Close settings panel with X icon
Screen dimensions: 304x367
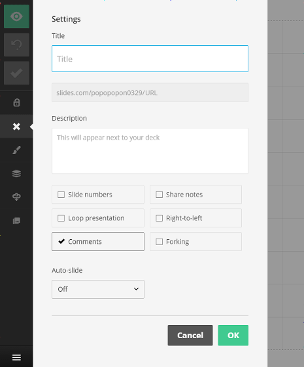(x=16, y=126)
